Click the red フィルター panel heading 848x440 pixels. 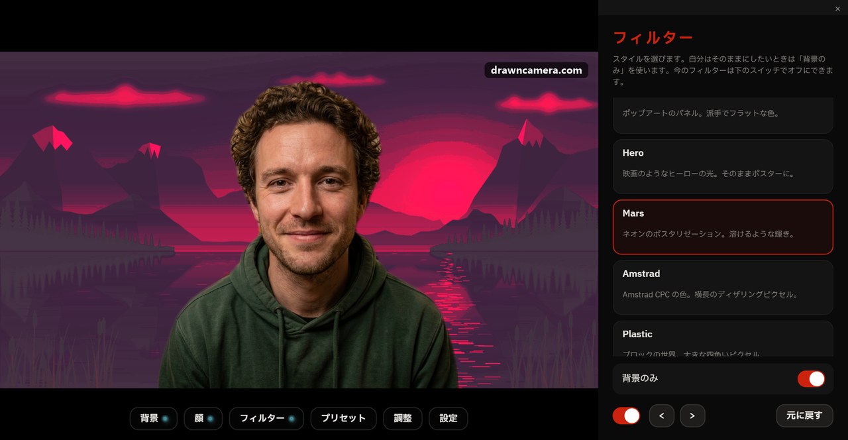653,37
